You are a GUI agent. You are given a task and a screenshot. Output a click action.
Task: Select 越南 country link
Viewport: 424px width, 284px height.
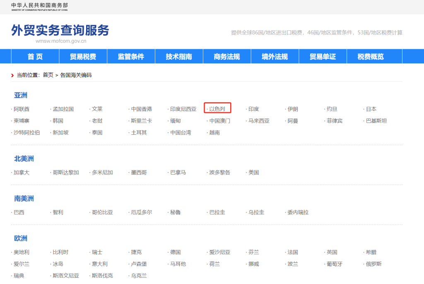(214, 133)
